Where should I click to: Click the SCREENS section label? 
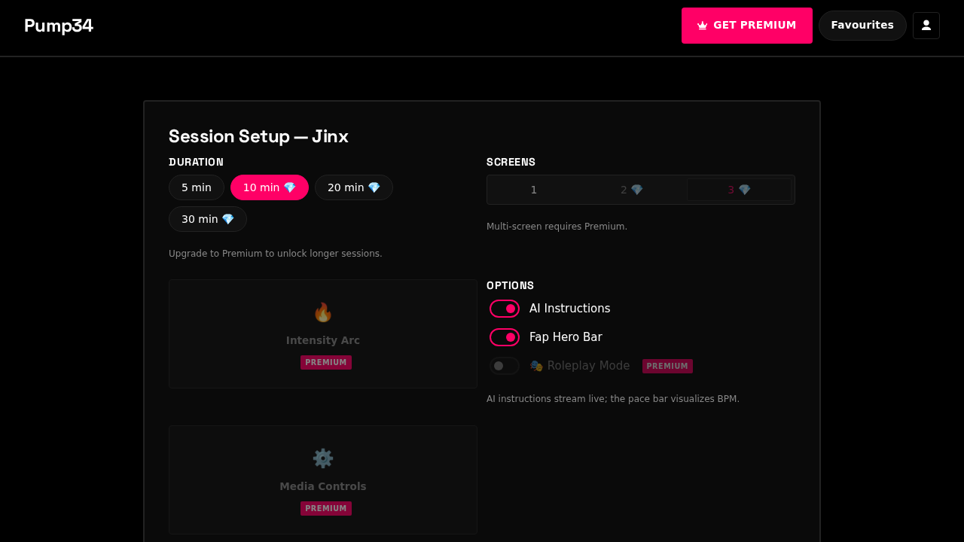[x=511, y=162]
